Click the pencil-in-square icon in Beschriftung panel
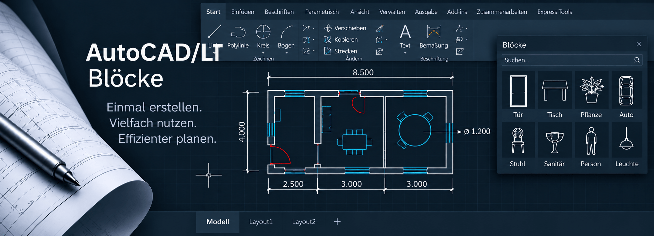This screenshot has width=654, height=236. tap(460, 51)
